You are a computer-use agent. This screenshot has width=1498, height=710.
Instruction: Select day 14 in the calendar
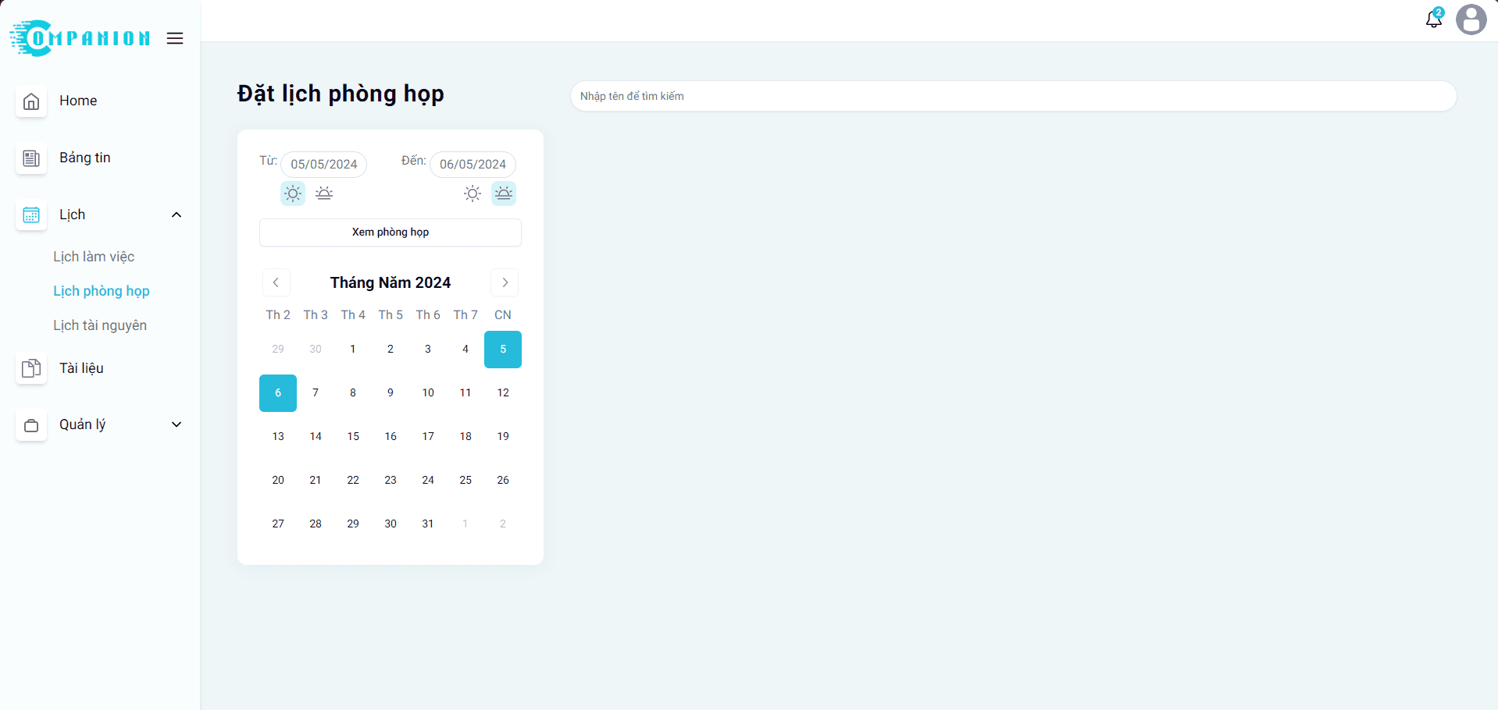tap(316, 437)
